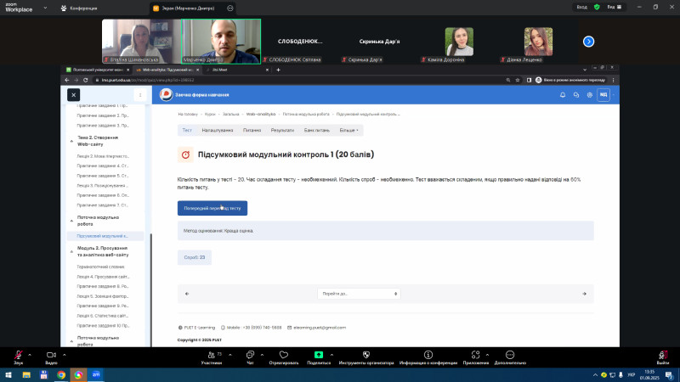Open the Zoom chat icon
Screen dimensions: 680x382
tap(250, 354)
